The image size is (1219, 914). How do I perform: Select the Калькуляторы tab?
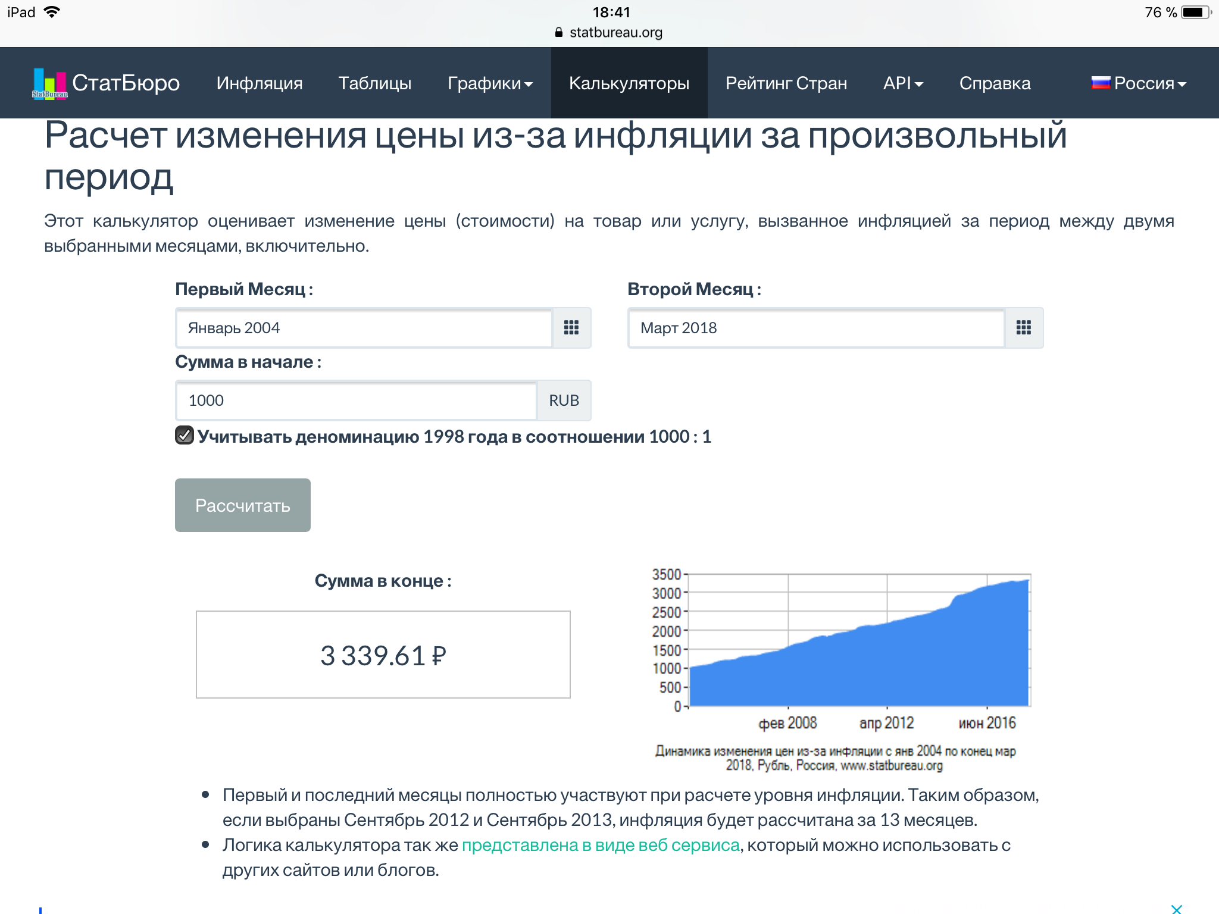click(629, 83)
